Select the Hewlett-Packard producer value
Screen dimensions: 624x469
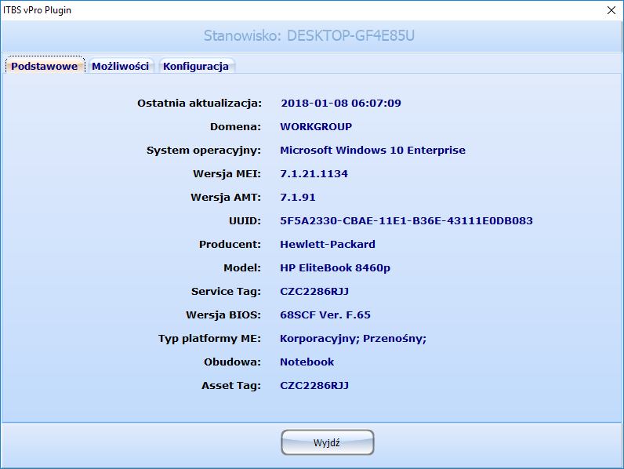328,245
